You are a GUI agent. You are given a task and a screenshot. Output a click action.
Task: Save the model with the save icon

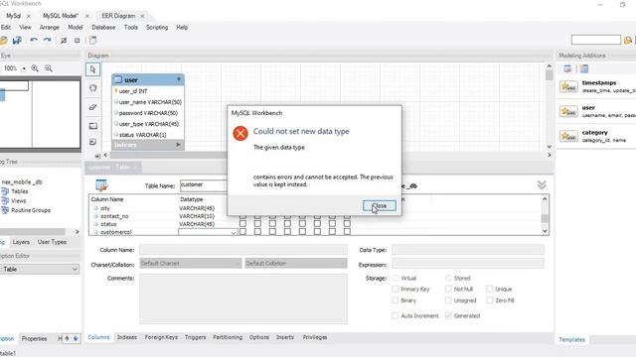17,40
